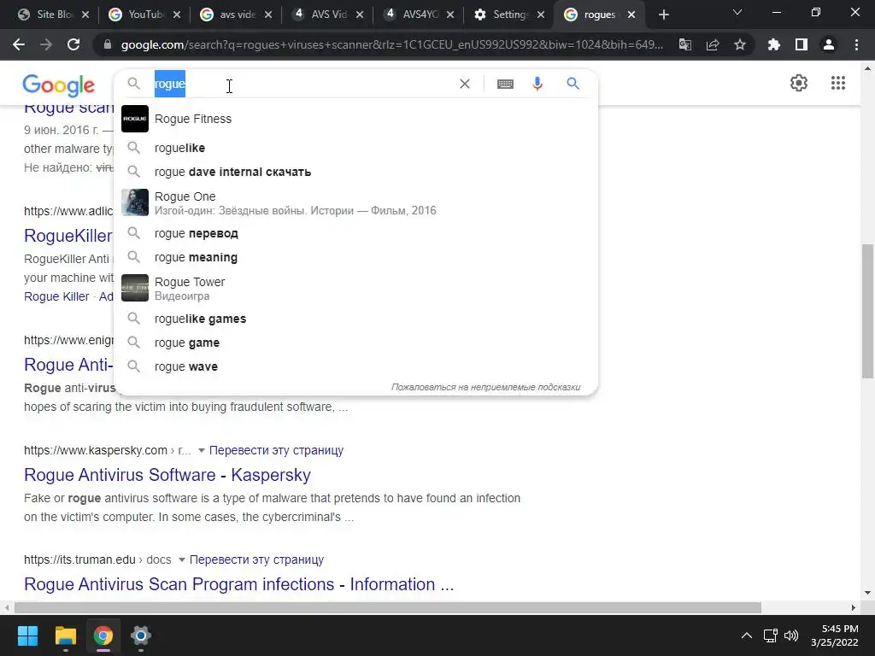
Task: Select rogue dave internal скачать suggestion
Action: [355, 172]
